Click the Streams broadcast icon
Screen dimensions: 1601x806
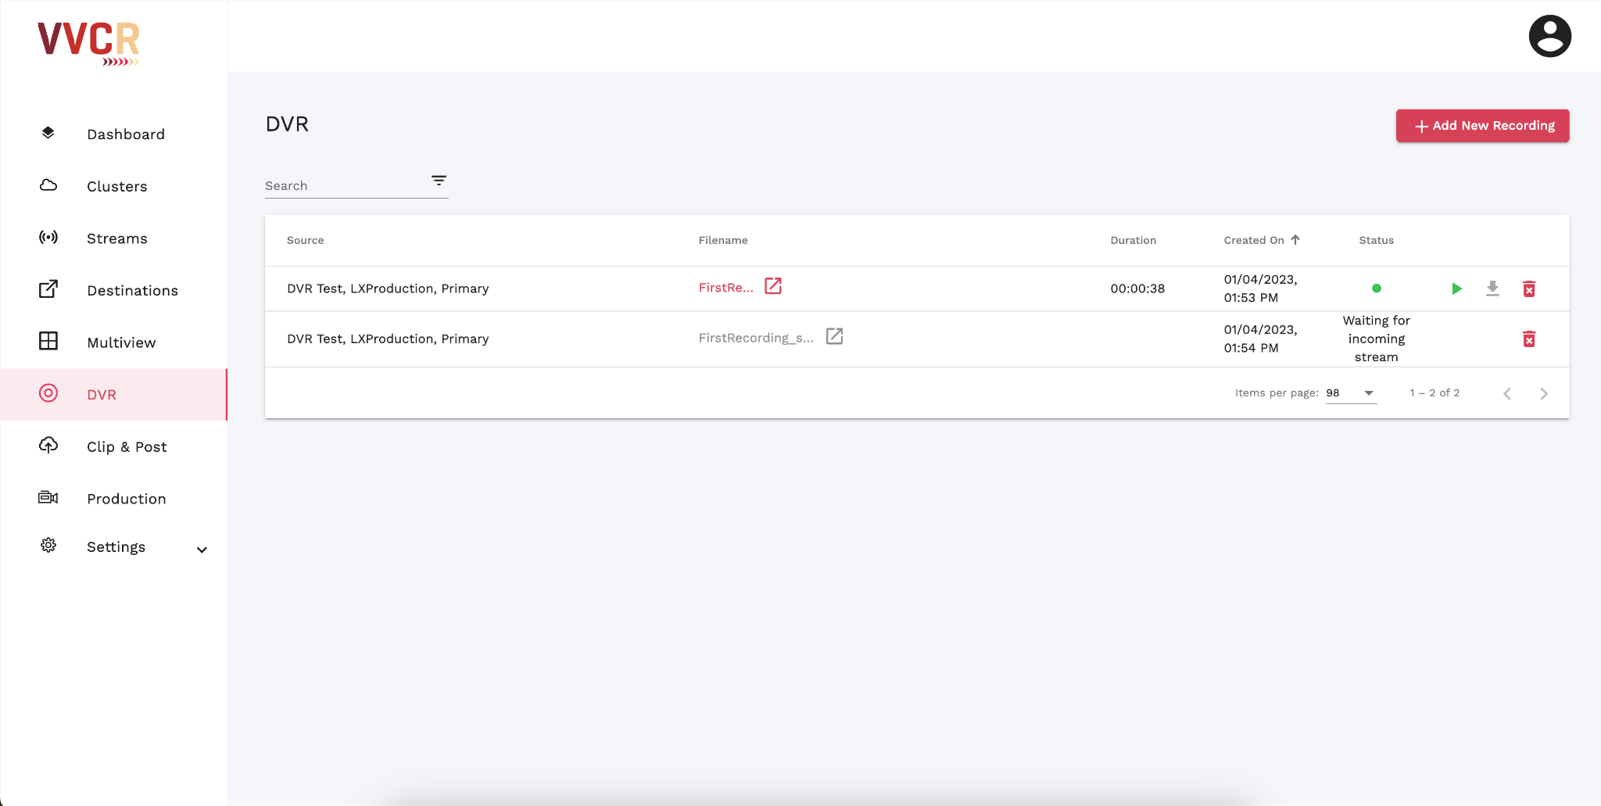(x=48, y=237)
